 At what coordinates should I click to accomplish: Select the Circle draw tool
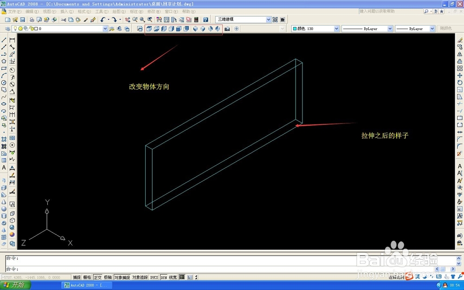pyautogui.click(x=4, y=83)
